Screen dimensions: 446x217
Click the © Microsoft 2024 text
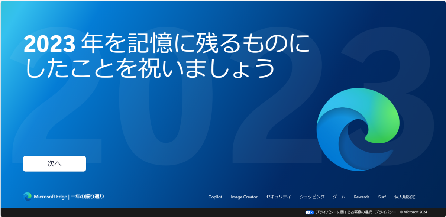(414, 212)
